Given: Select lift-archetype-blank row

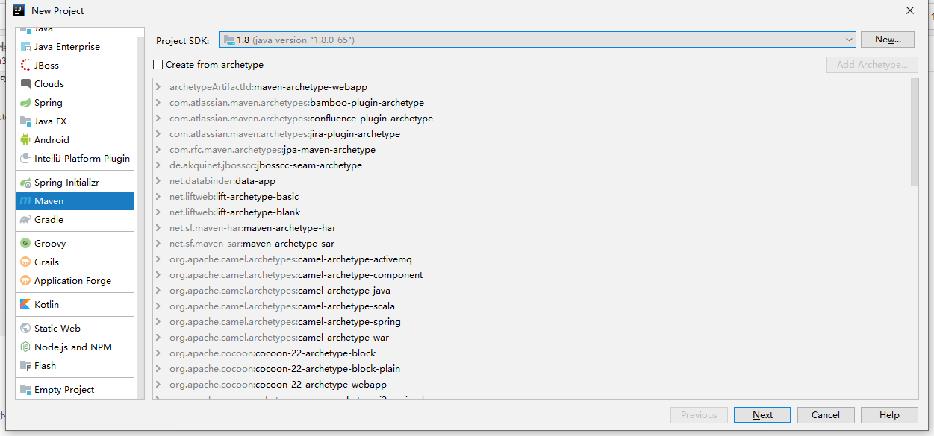Looking at the screenshot, I should pyautogui.click(x=532, y=212).
